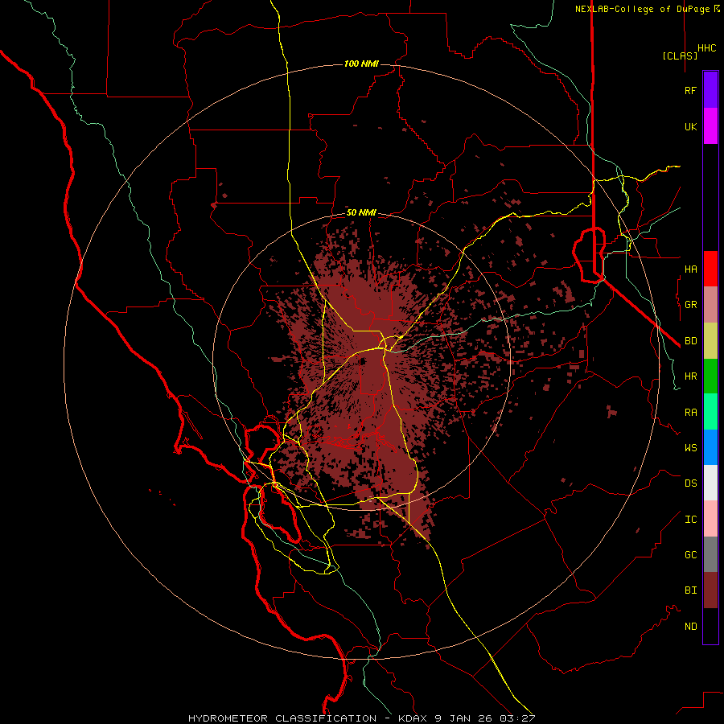Viewport: 724px width, 724px height.
Task: Click the '50 NMI' range ring label
Action: (x=361, y=213)
